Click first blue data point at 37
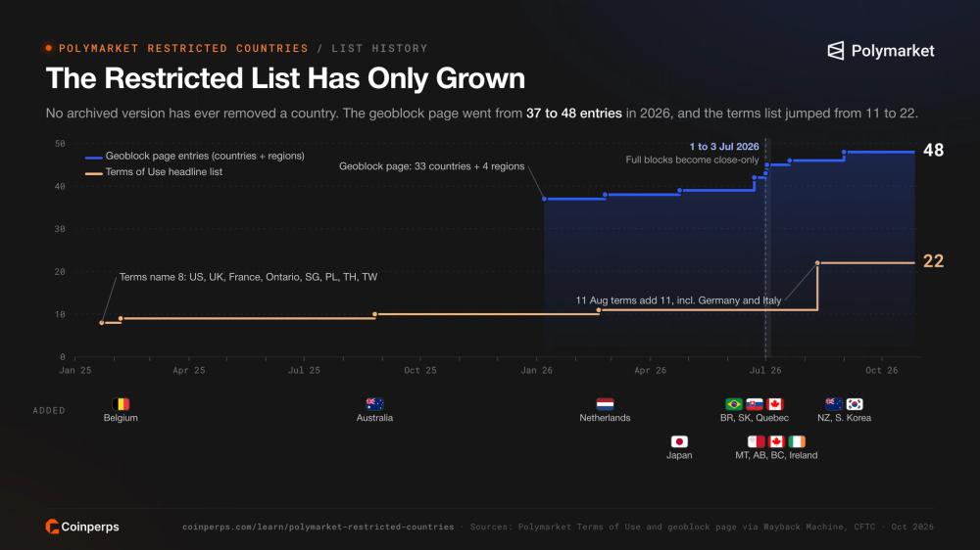This screenshot has height=550, width=980. [544, 199]
